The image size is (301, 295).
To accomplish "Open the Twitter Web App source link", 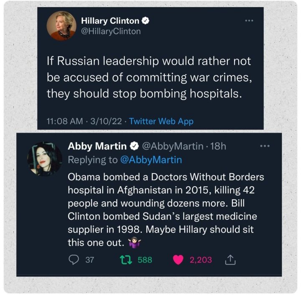I will 161,121.
